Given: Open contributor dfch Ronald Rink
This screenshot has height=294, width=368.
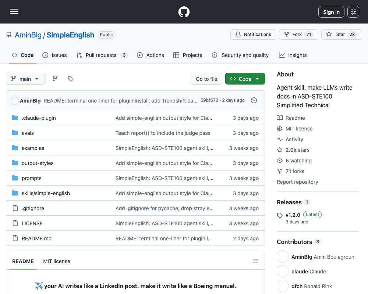Looking at the screenshot, I should click(x=312, y=286).
